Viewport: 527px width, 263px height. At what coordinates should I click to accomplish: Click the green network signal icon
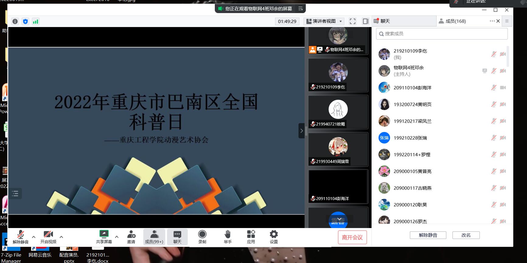click(36, 22)
